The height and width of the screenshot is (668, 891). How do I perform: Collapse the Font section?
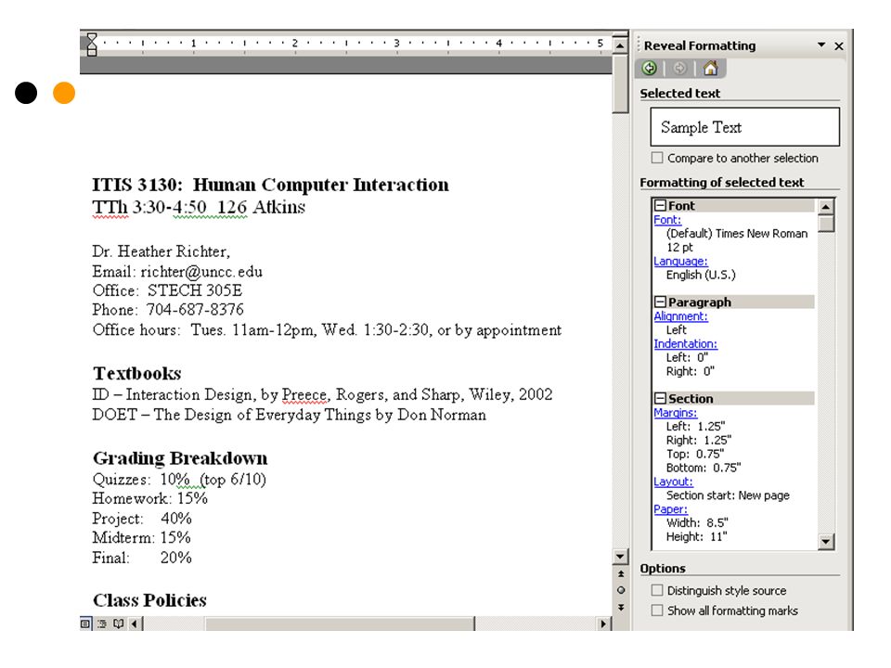coord(660,206)
